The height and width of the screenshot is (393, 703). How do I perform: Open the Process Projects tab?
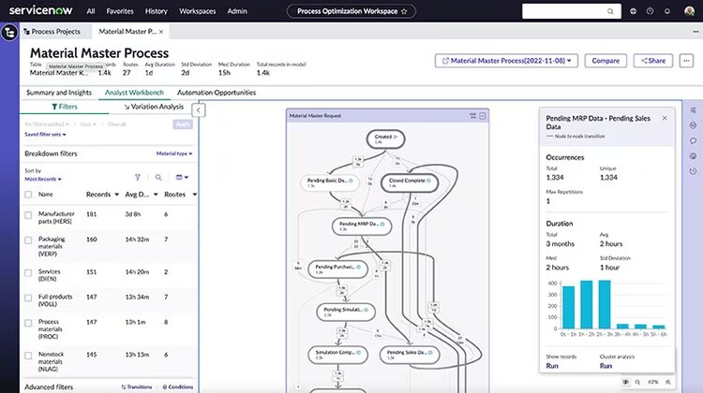(x=52, y=31)
